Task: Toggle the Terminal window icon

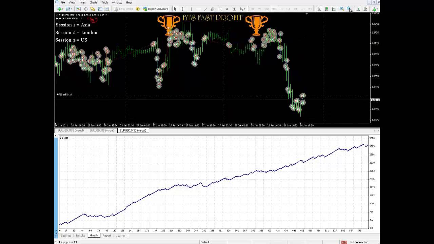Action: (100, 9)
